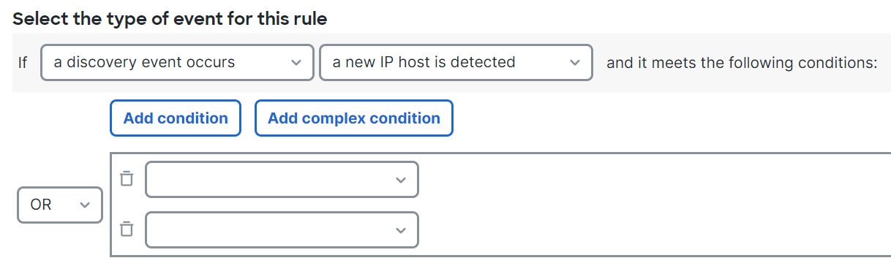The image size is (891, 266).
Task: Click the "Select the type of event for this rule" heading
Action: coord(170,19)
